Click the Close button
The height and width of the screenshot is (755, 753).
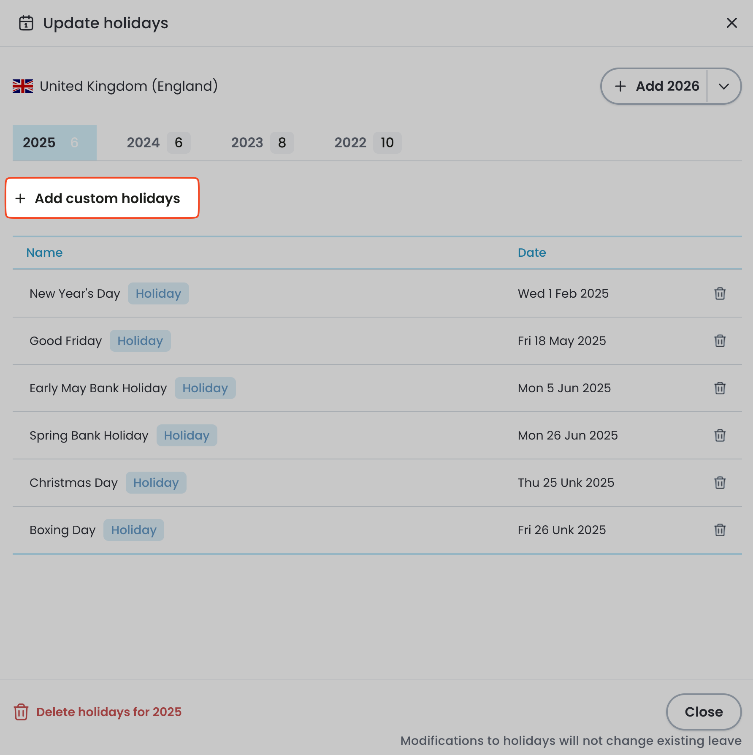coord(704,712)
